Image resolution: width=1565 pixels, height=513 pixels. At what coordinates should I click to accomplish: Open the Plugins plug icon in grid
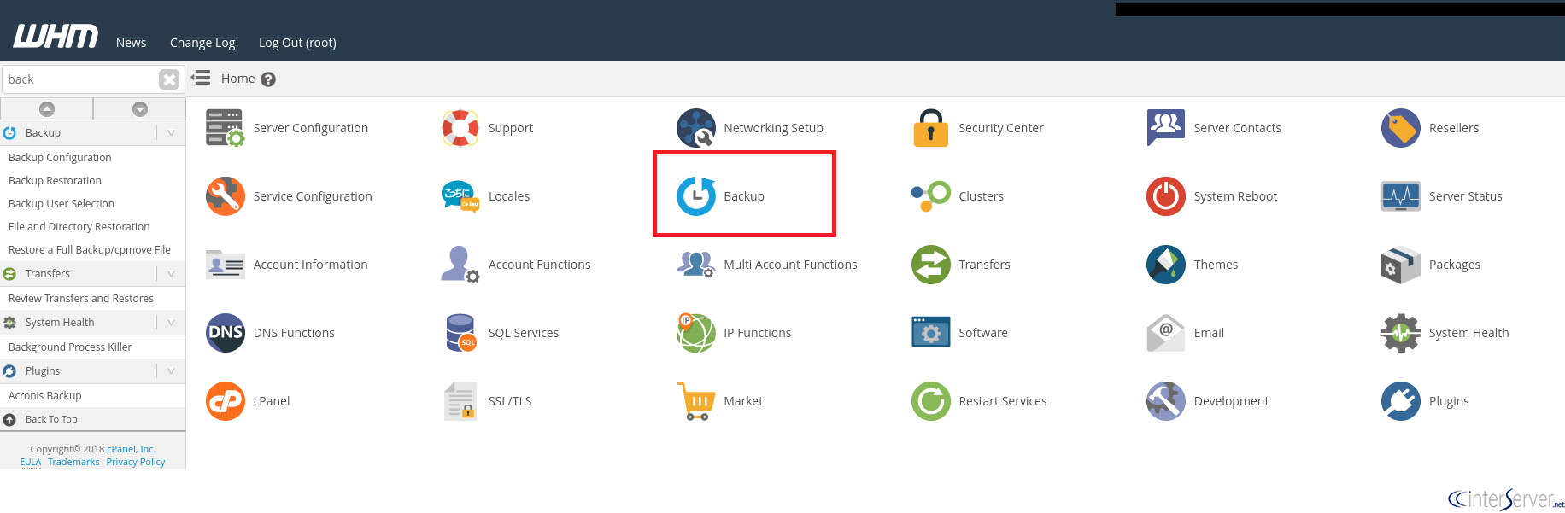point(1401,401)
